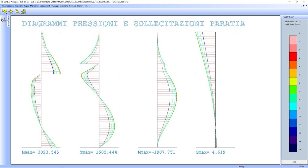Click the folder export toolbar icon

(x=23, y=11)
